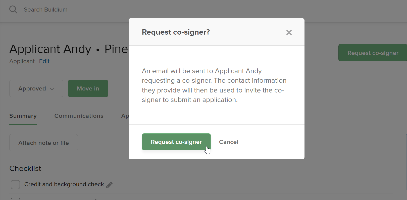
Task: Check the Credit and background check box
Action: [x=15, y=184]
